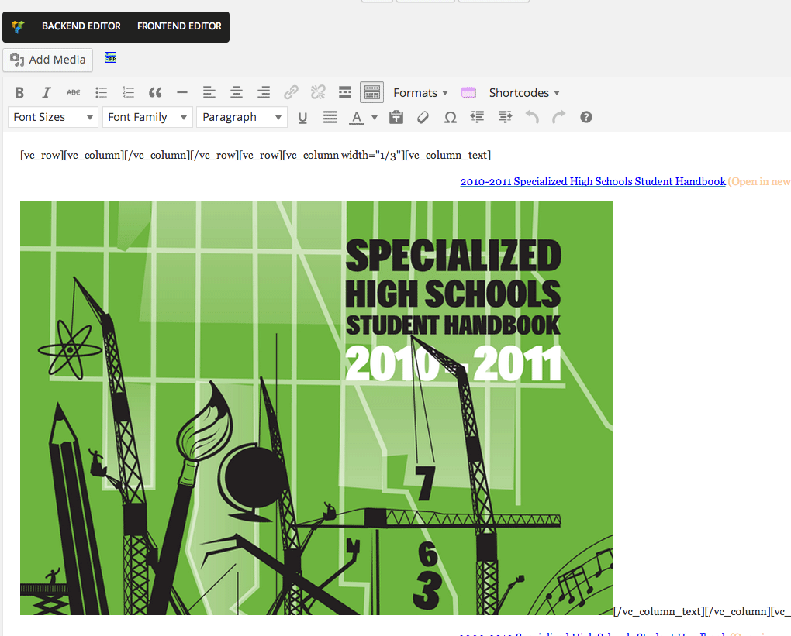Insert a horizontal line
The width and height of the screenshot is (791, 636).
click(x=182, y=93)
